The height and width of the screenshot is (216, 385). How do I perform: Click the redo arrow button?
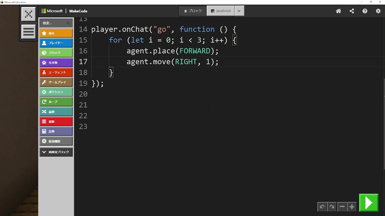click(x=332, y=207)
